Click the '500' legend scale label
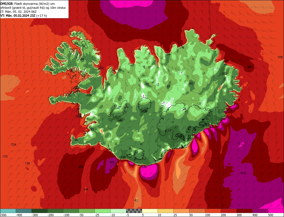 point(271,215)
